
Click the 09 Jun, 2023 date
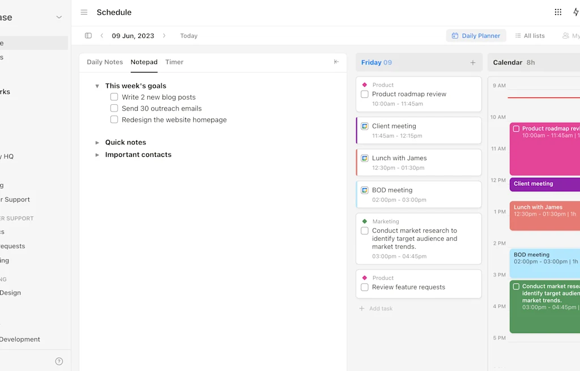(x=133, y=36)
